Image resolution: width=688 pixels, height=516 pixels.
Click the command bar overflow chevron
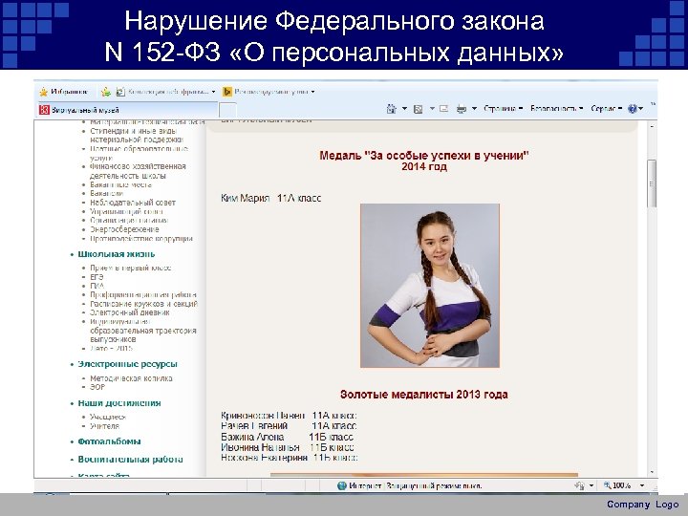(x=653, y=103)
